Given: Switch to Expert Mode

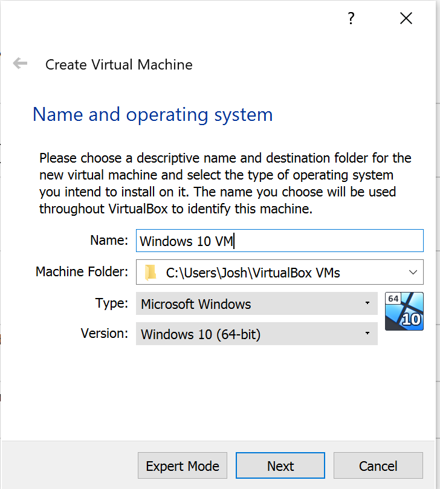Looking at the screenshot, I should tap(183, 465).
